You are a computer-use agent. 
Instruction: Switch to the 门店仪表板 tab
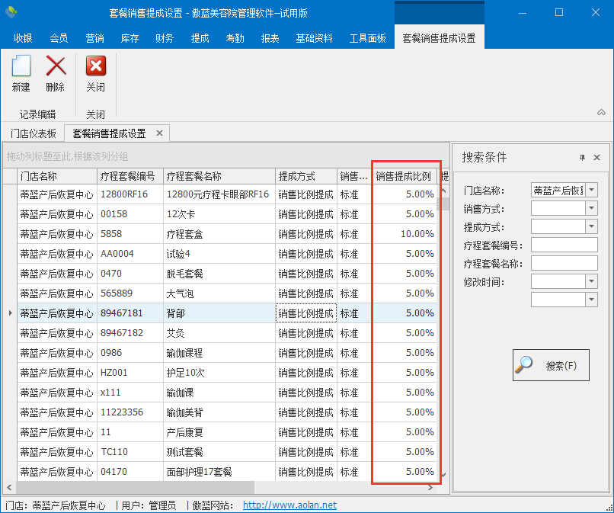[x=34, y=133]
